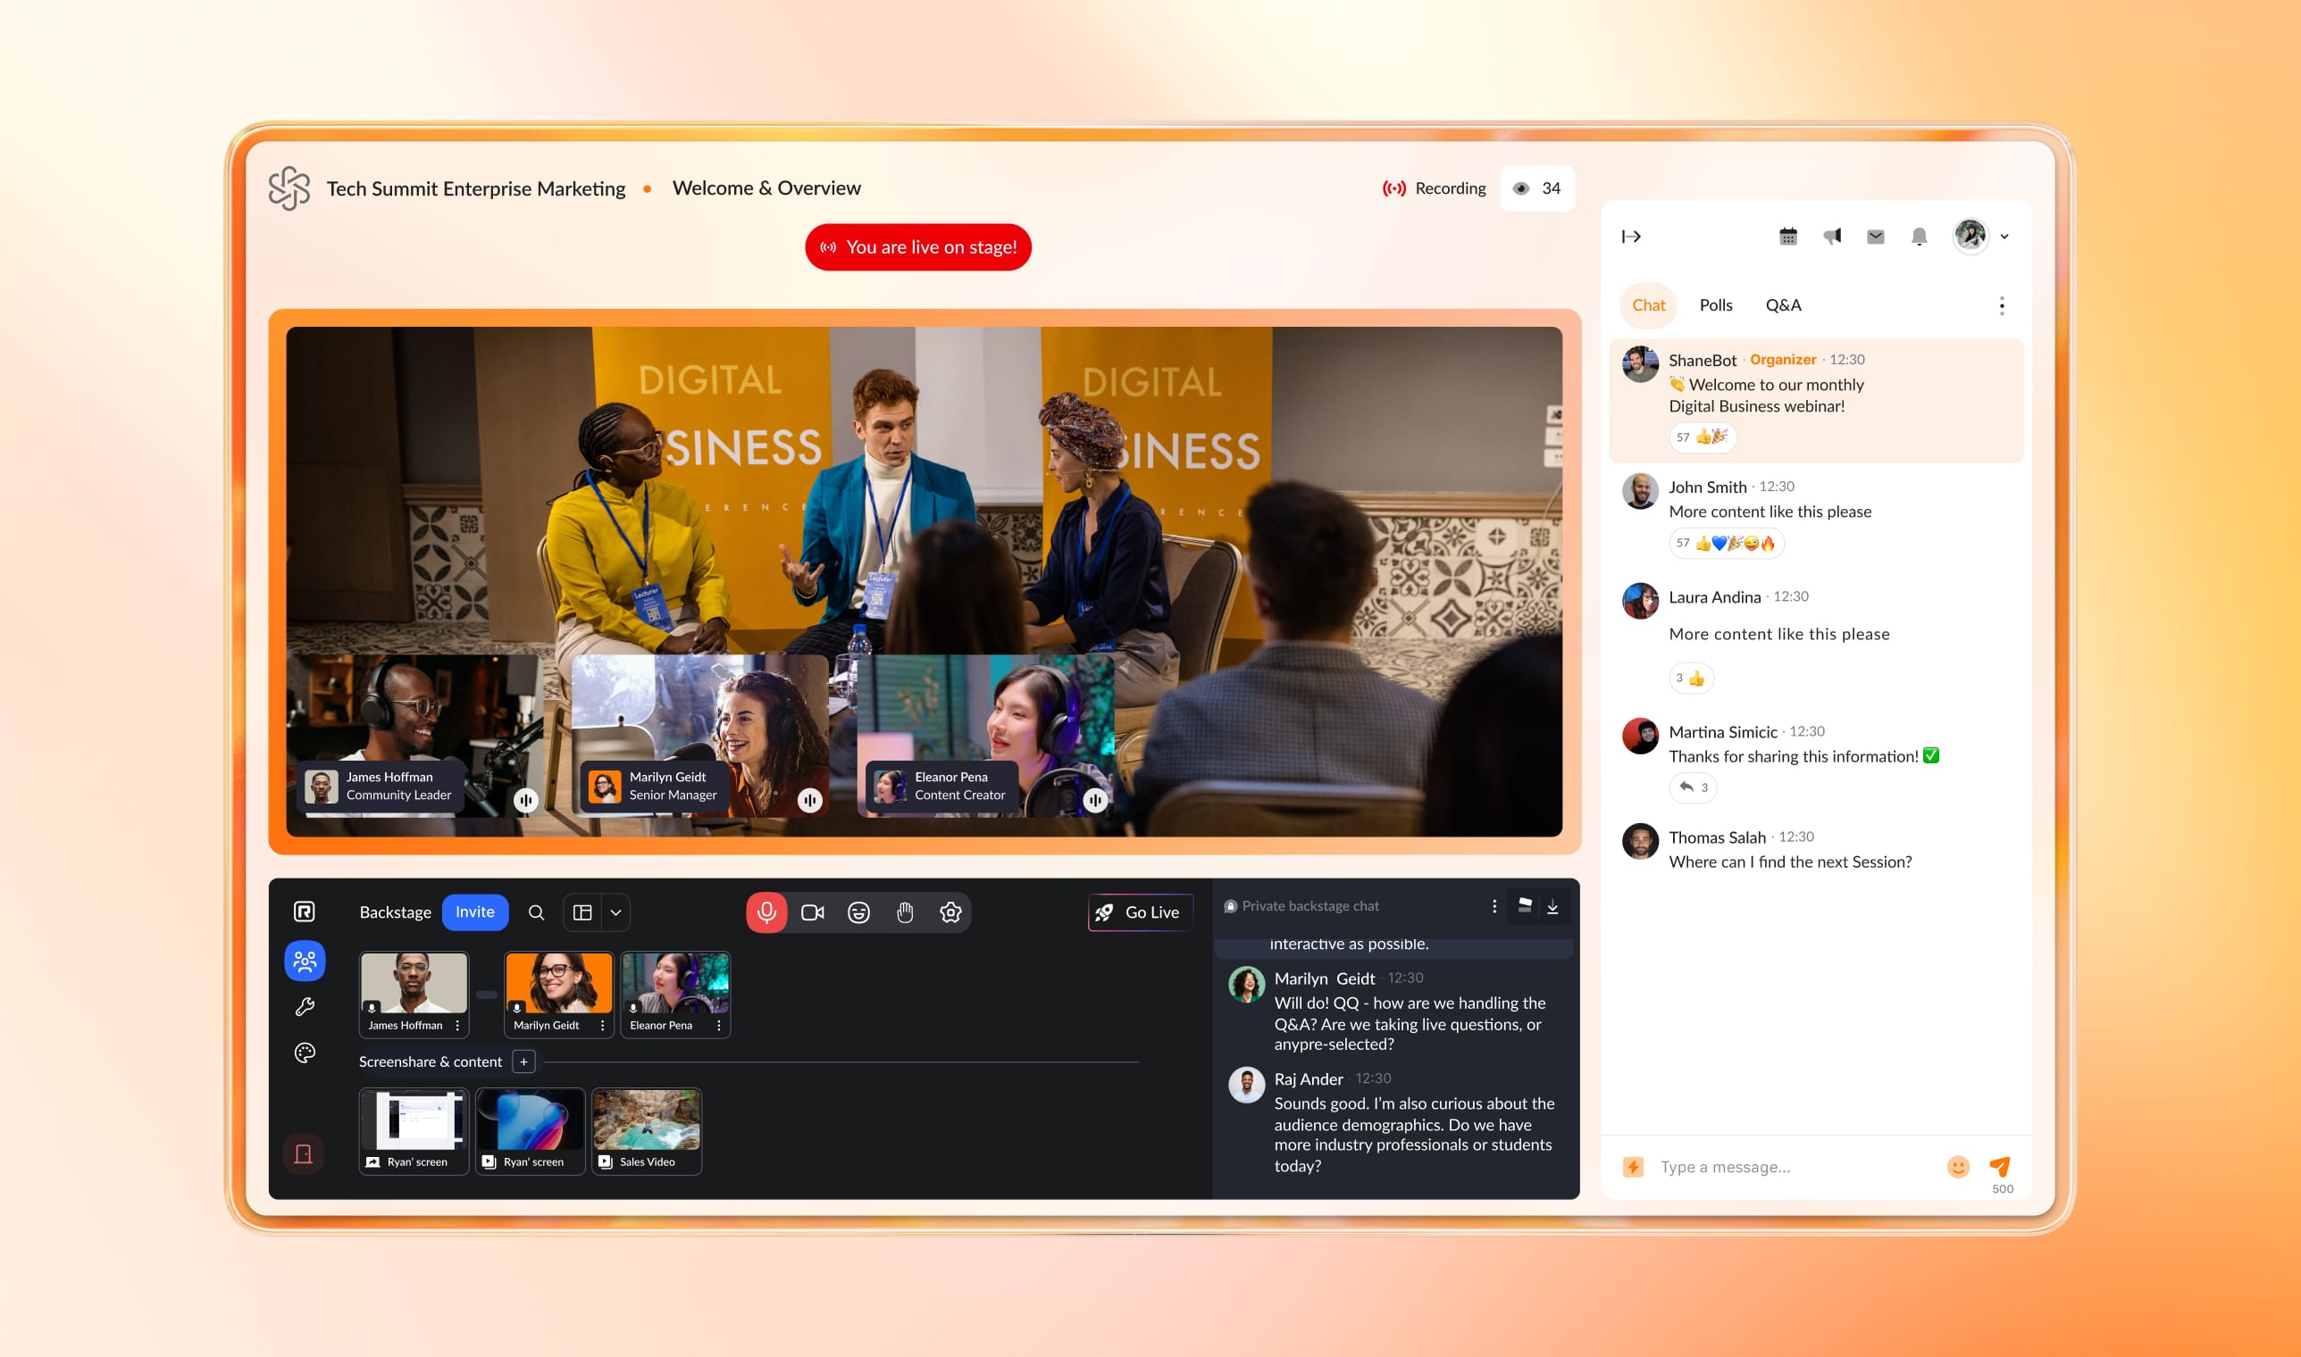Screen dimensions: 2301x1357
Task: Click the people/participants panel icon
Action: tap(304, 966)
